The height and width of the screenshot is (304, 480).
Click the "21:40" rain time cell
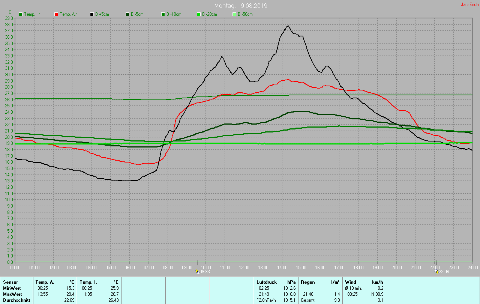pyautogui.click(x=308, y=294)
